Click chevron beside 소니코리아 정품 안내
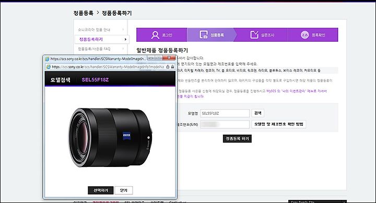376x203 pixels. coord(123,29)
